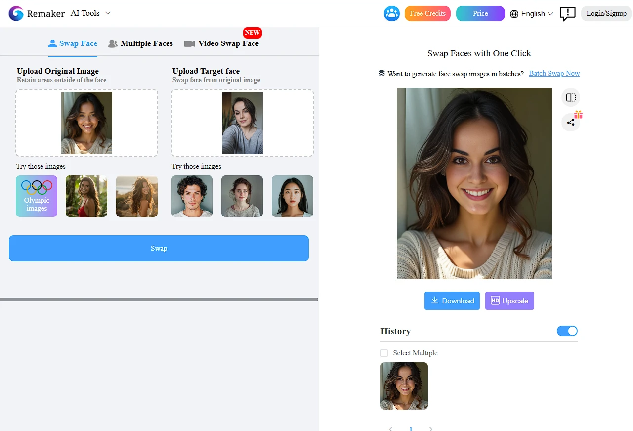Click the compare before/after icon
633x431 pixels.
pos(571,97)
